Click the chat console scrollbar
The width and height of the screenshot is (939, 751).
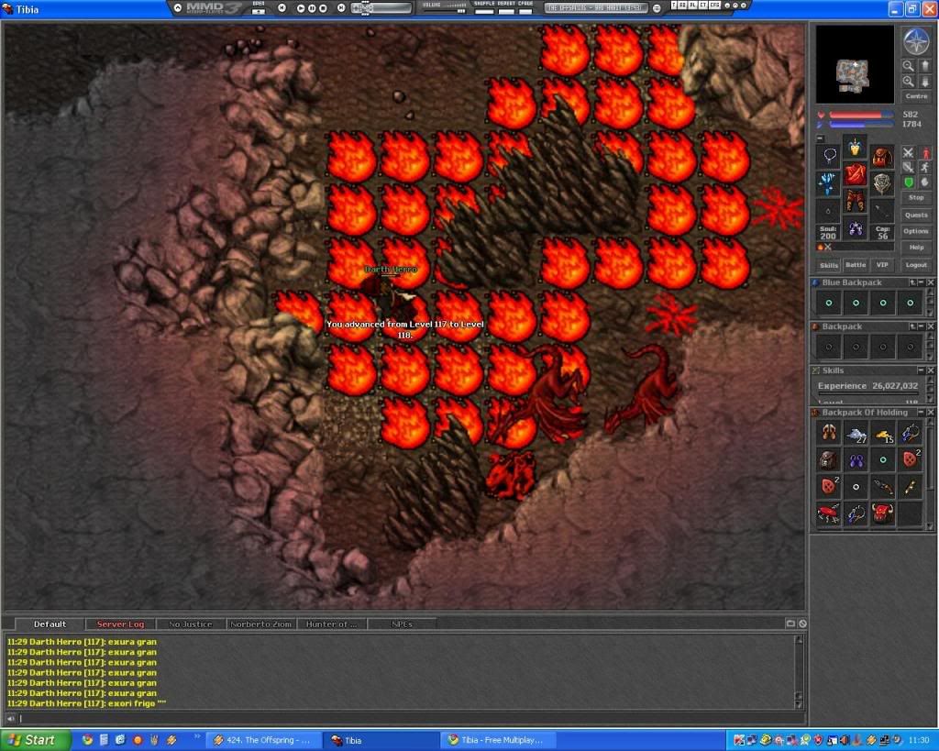(799, 672)
